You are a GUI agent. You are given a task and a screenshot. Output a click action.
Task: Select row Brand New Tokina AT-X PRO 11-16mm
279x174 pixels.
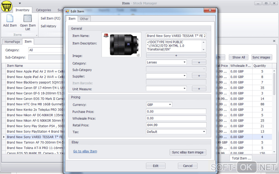coord(35,148)
